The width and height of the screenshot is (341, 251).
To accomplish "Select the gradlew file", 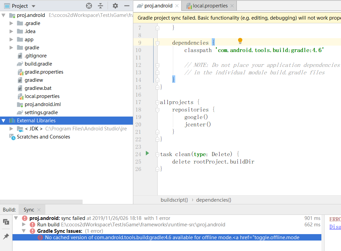I will click(x=34, y=80).
